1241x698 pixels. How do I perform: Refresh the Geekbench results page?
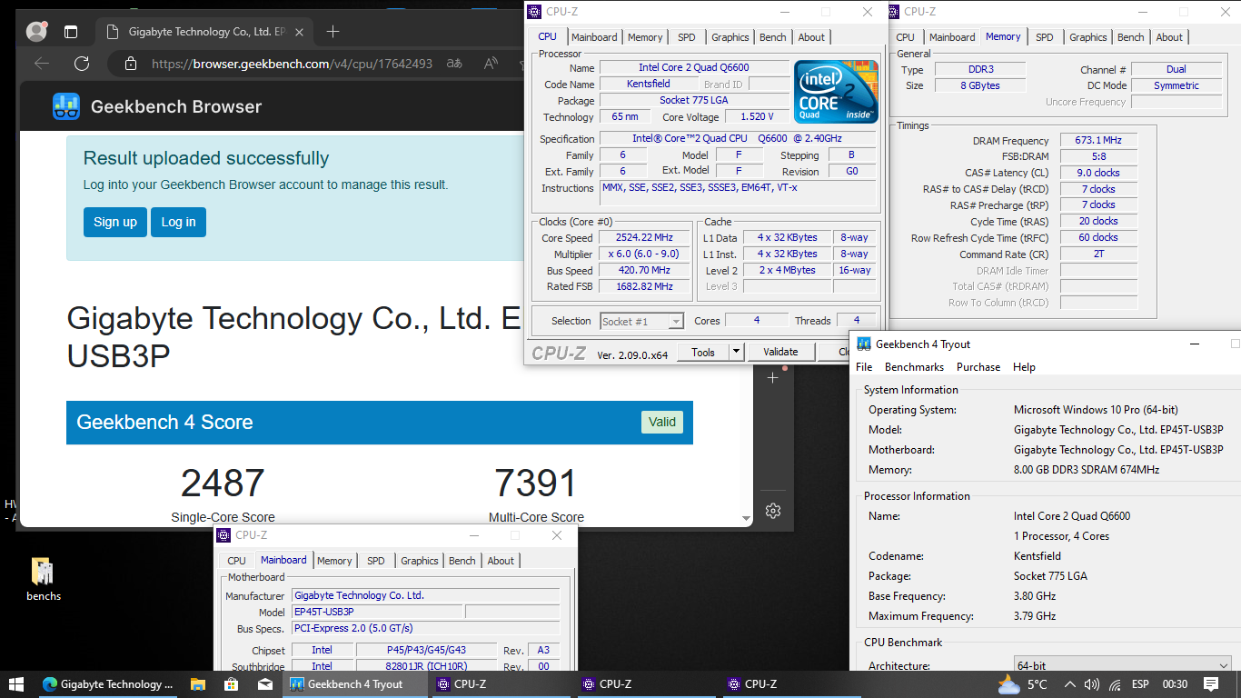pos(82,64)
